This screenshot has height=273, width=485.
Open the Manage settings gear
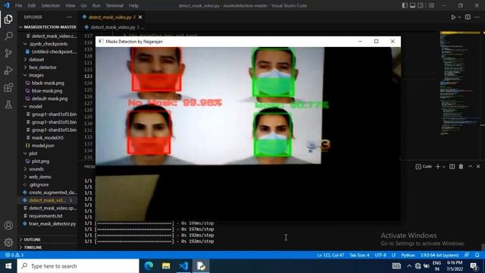coord(8,242)
